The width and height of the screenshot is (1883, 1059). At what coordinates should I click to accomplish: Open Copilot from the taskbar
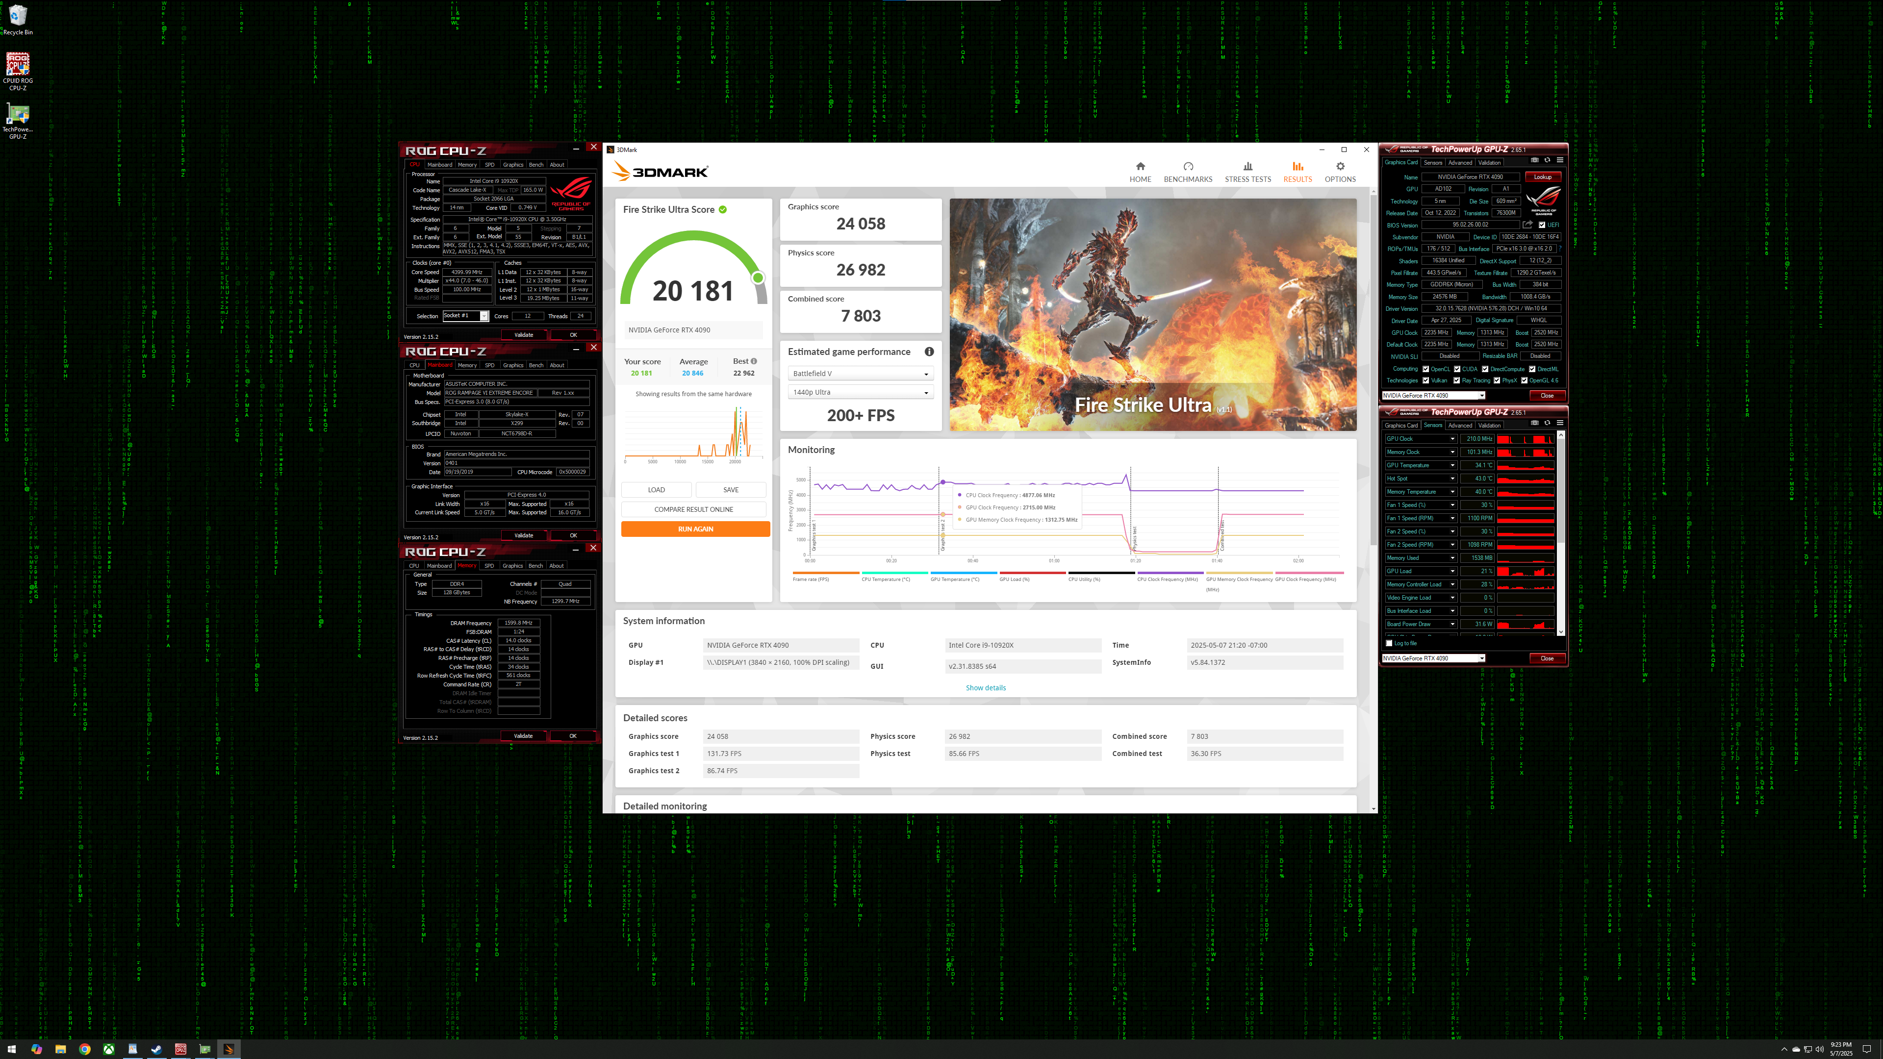click(37, 1049)
